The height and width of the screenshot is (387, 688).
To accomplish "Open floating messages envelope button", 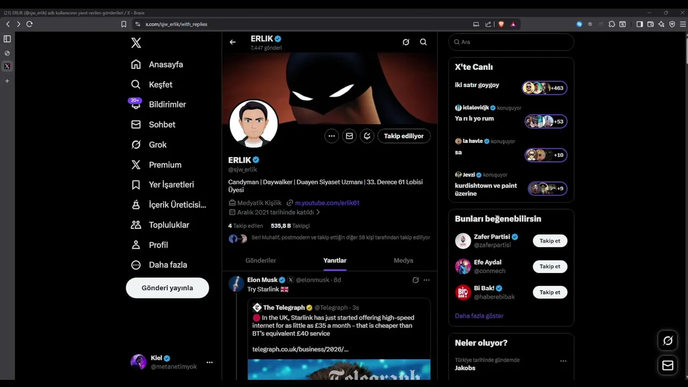I will coord(668,365).
